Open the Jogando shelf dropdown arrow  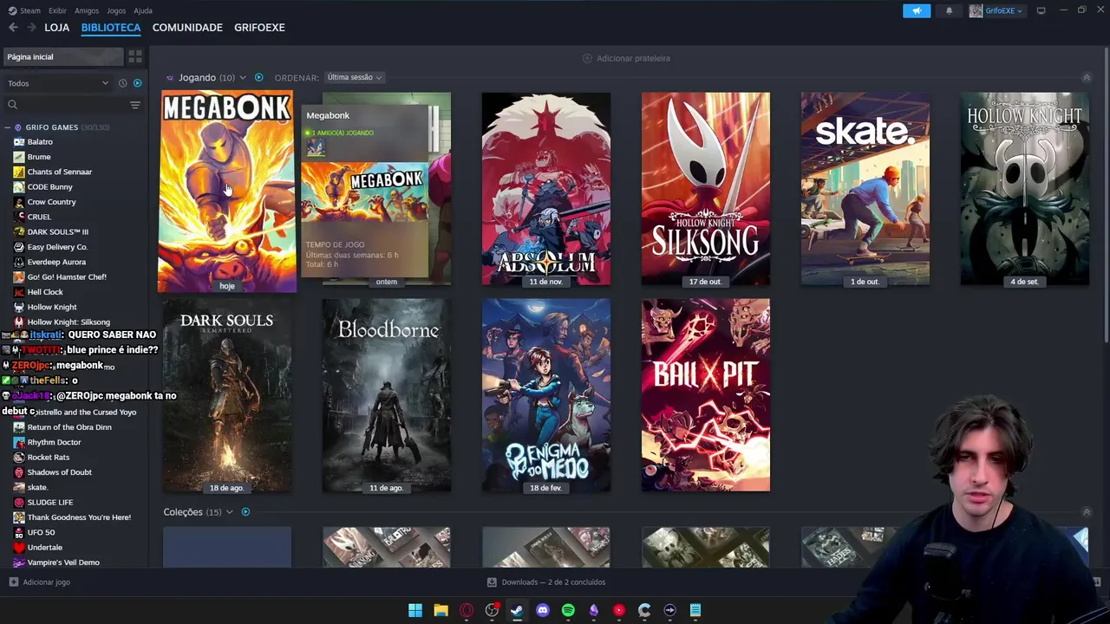click(243, 78)
